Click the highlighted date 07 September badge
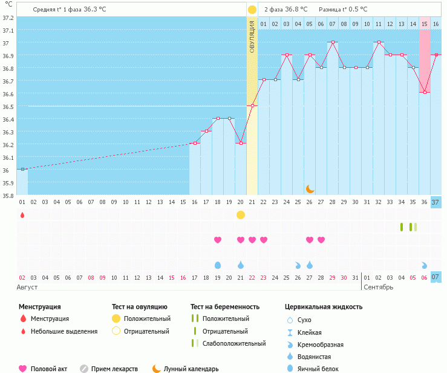 pos(436,277)
